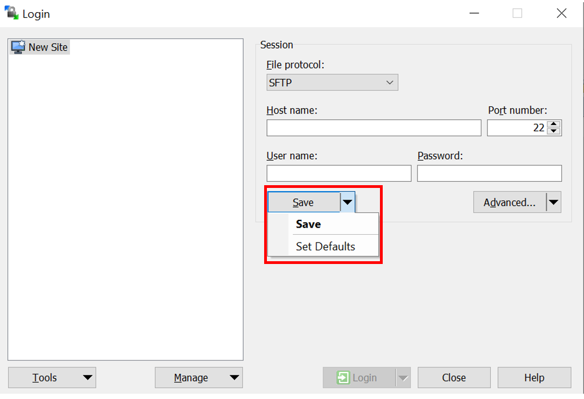The height and width of the screenshot is (399, 584).
Task: Click the Tools button
Action: tap(45, 378)
